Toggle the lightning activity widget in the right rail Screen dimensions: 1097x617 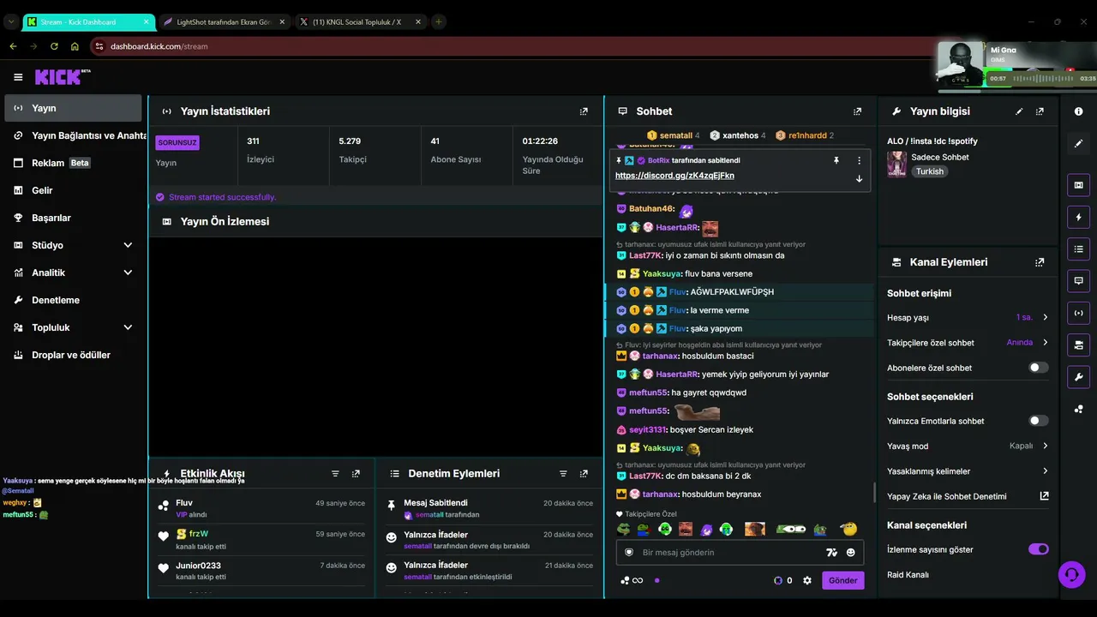pyautogui.click(x=1078, y=217)
